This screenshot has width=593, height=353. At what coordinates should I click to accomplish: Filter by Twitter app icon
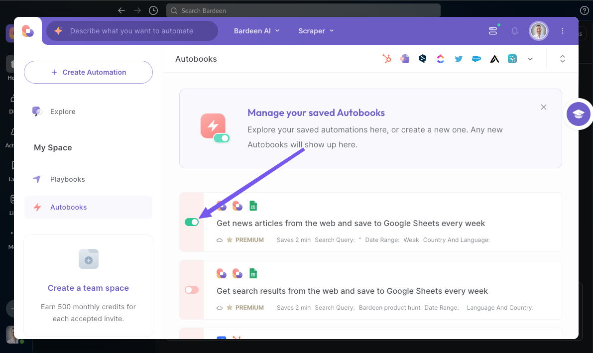click(459, 59)
